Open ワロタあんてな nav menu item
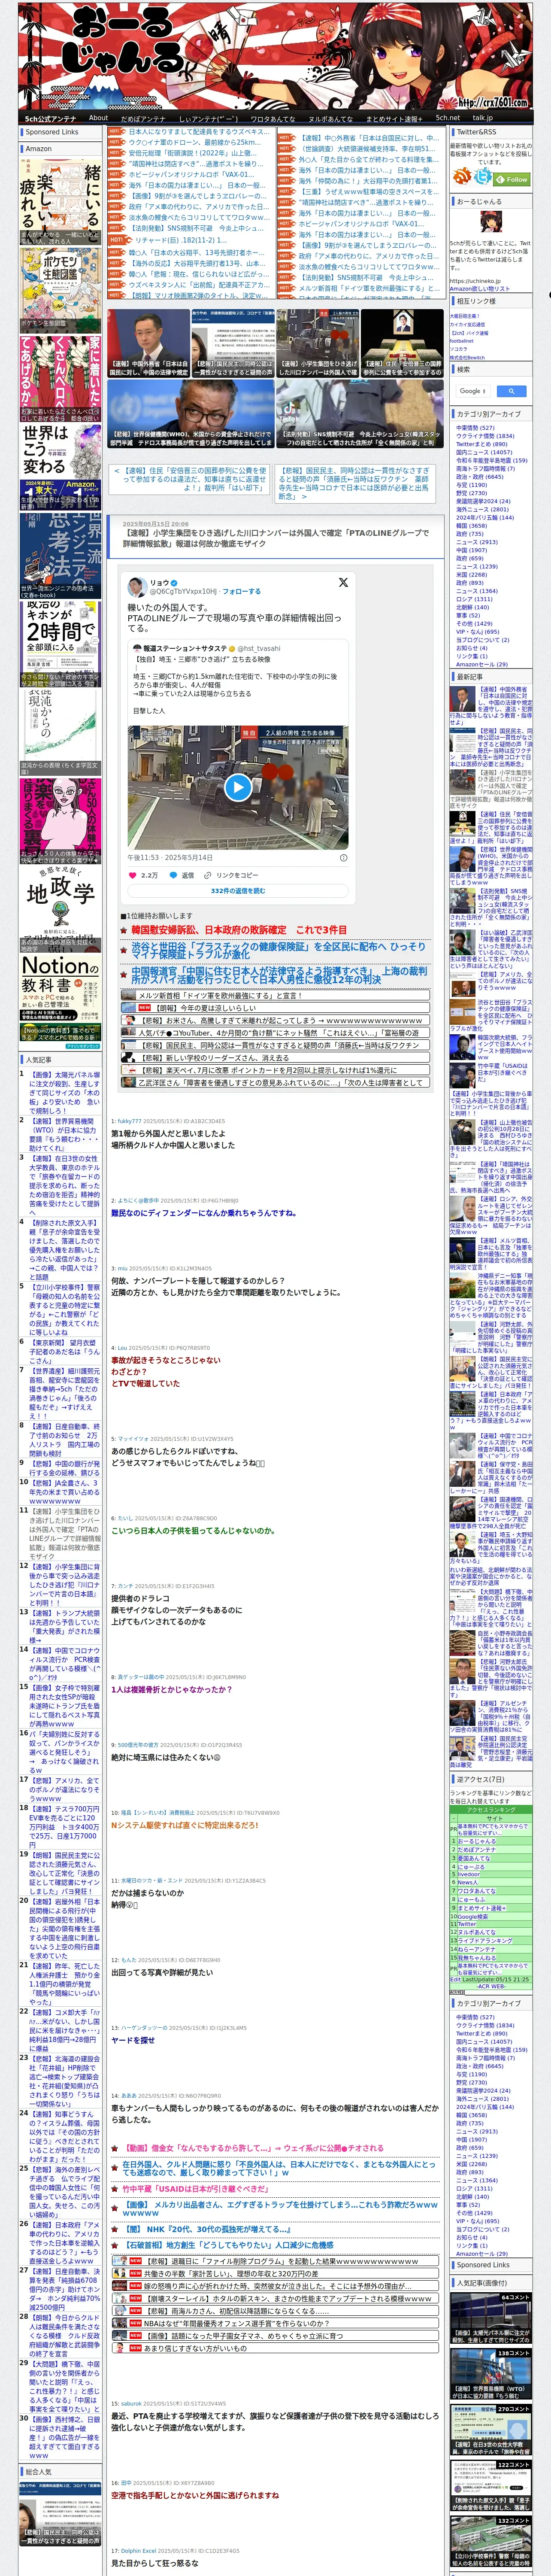 pyautogui.click(x=272, y=119)
